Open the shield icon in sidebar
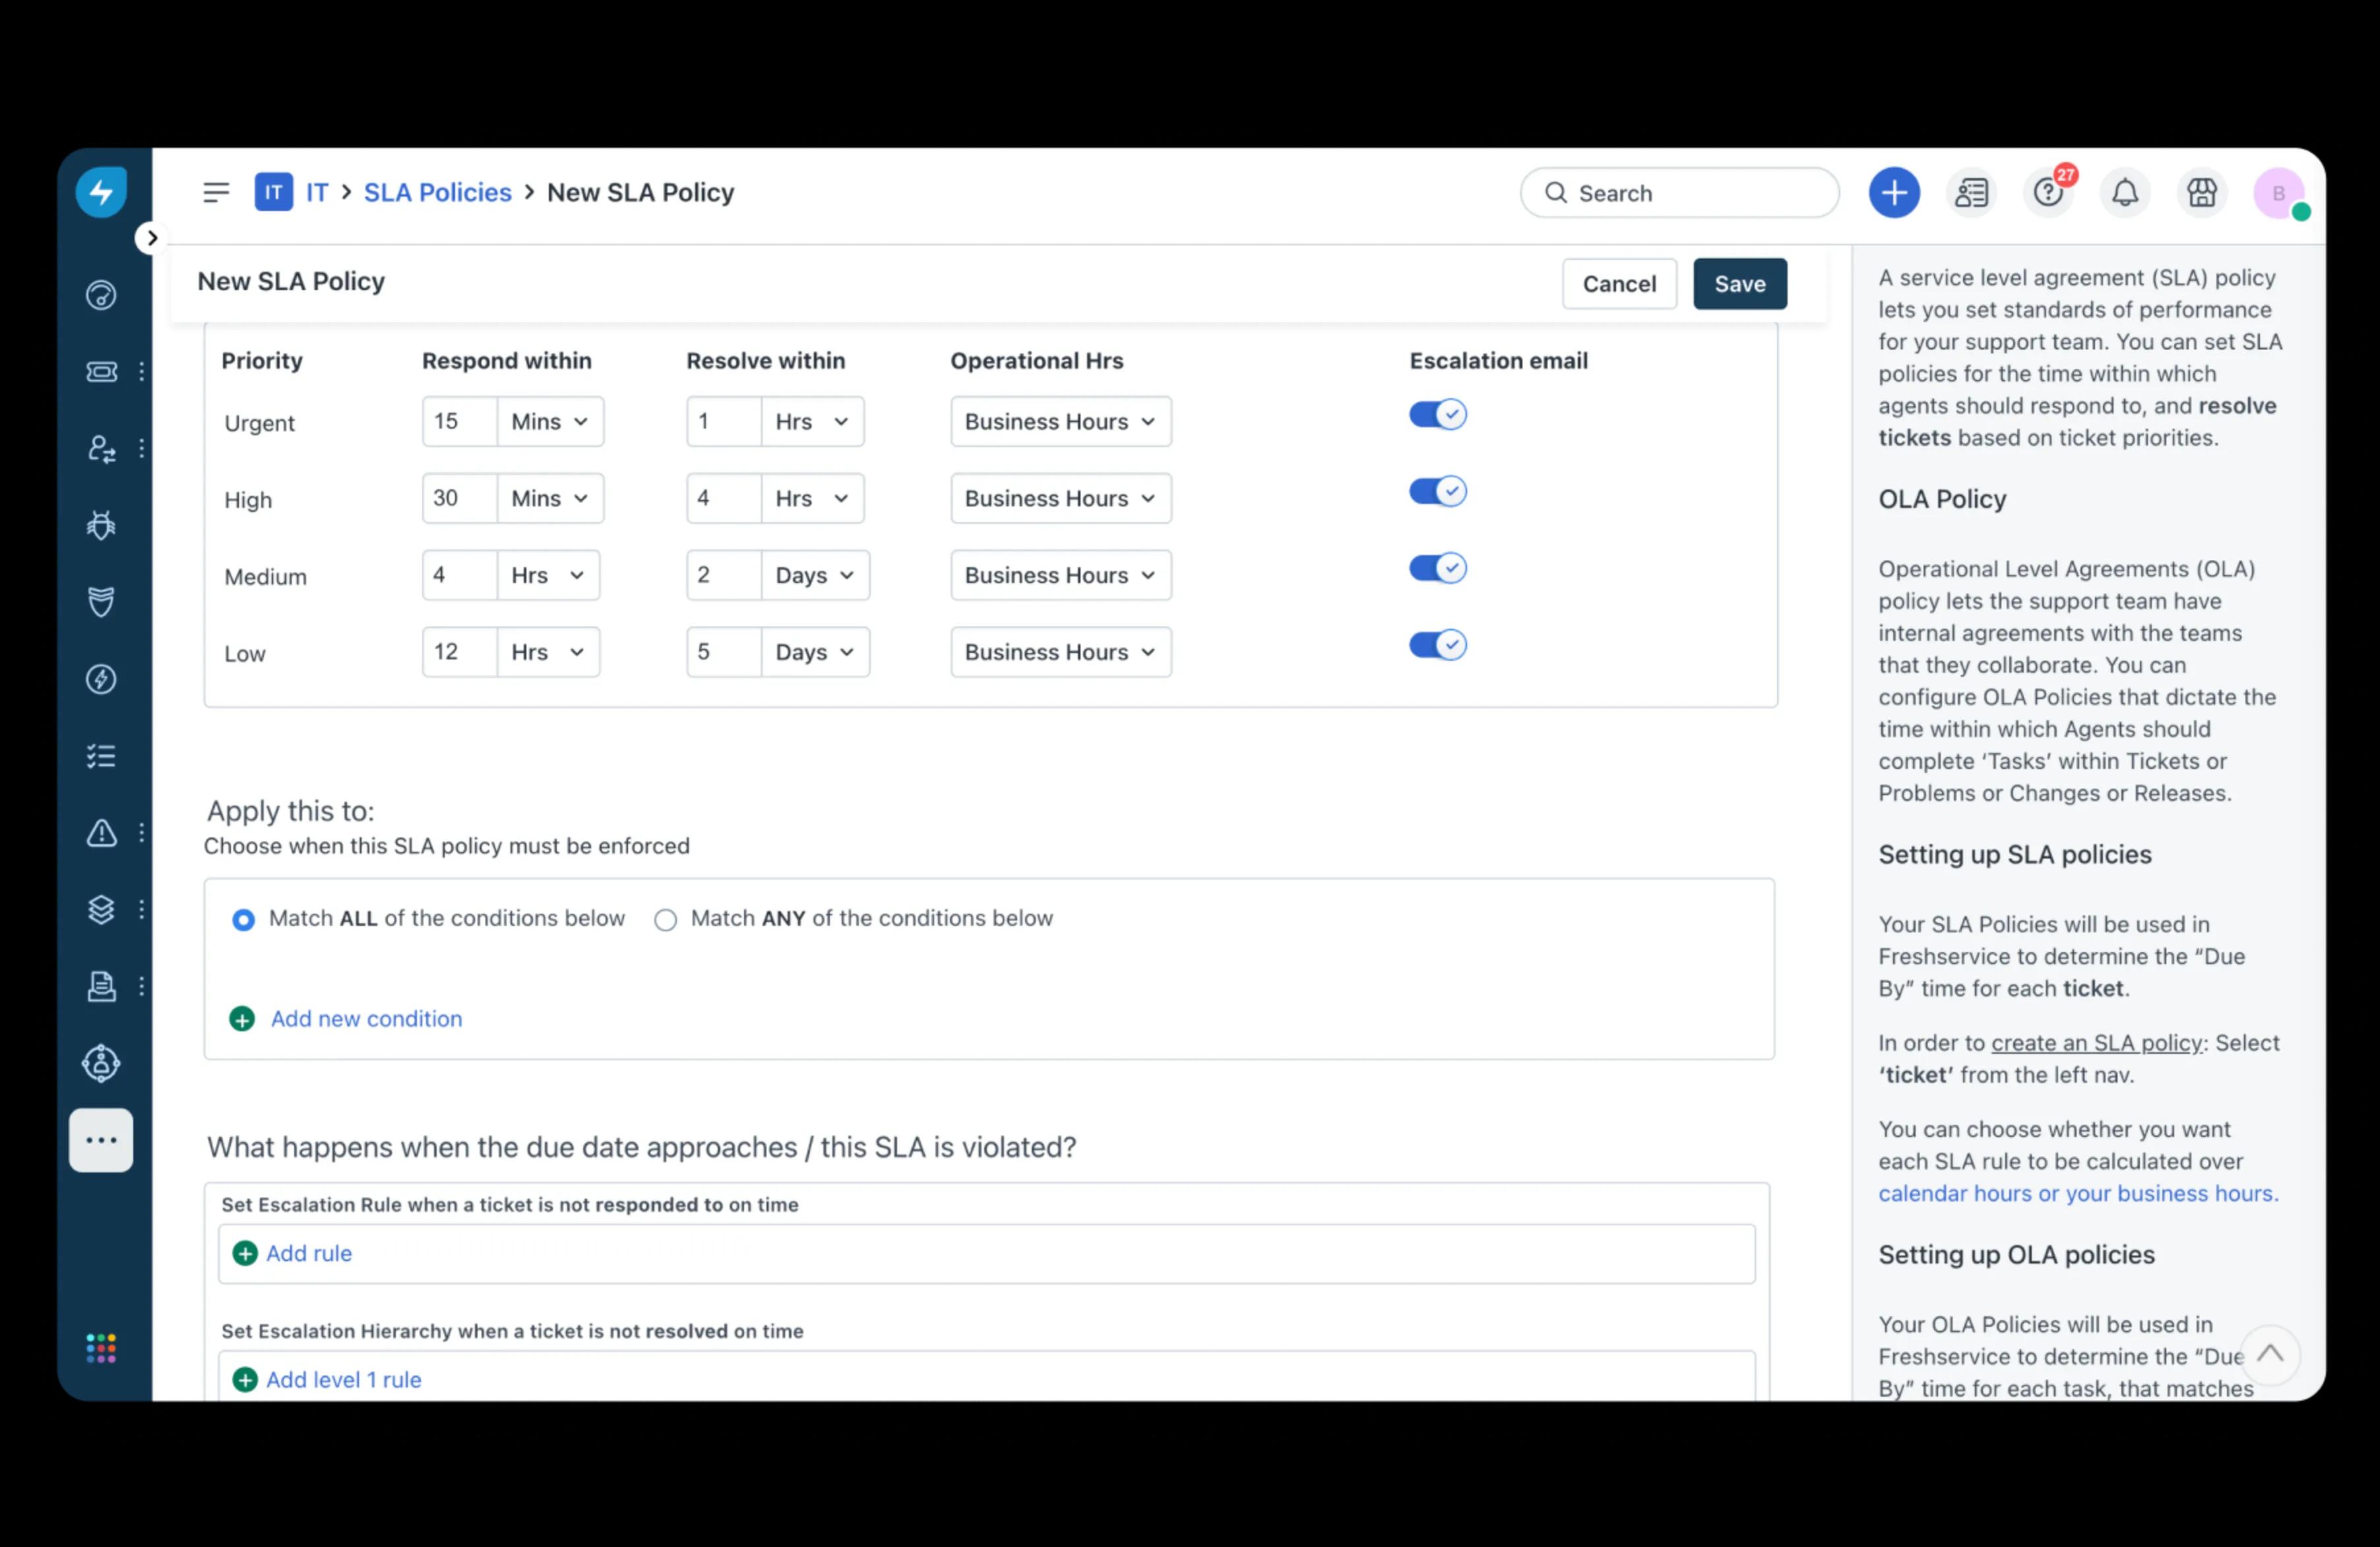 101,601
